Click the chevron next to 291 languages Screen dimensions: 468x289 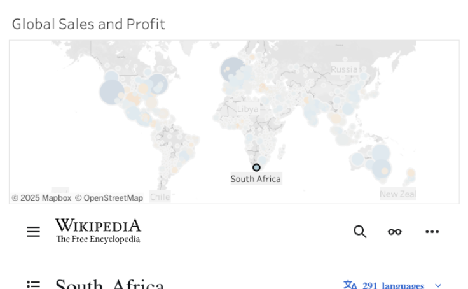438,286
